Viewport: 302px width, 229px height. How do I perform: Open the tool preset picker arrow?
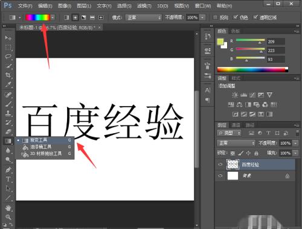pos(20,17)
